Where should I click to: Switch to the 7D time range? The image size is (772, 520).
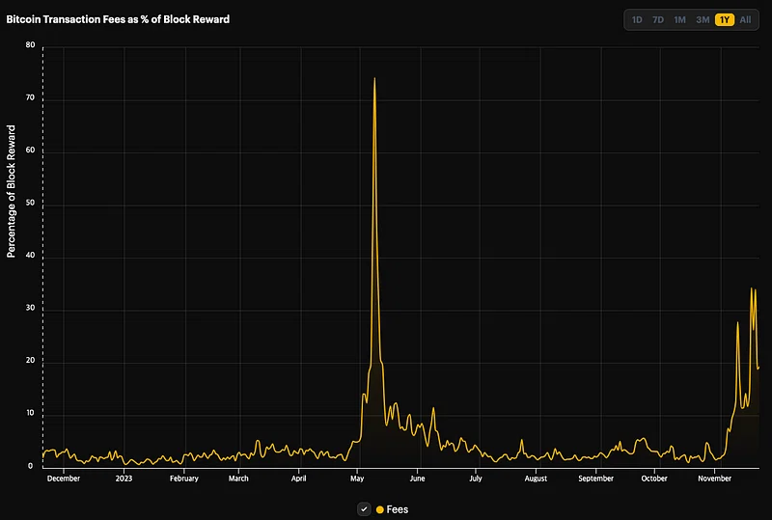658,19
